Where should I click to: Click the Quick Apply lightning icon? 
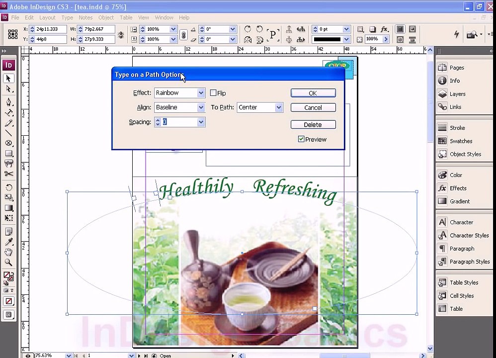(x=456, y=34)
